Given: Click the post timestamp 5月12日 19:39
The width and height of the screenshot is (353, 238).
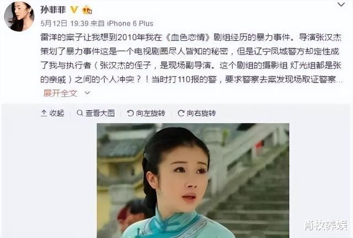Looking at the screenshot, I should pos(64,23).
